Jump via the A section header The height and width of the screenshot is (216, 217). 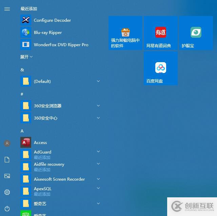[x=22, y=131]
